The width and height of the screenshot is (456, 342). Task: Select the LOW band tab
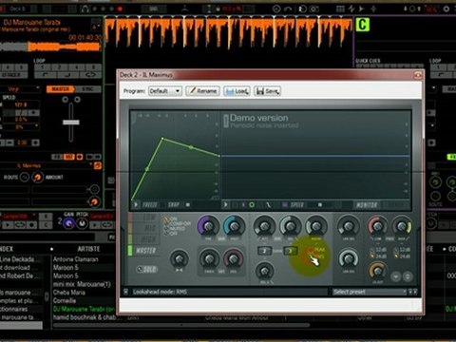click(145, 218)
